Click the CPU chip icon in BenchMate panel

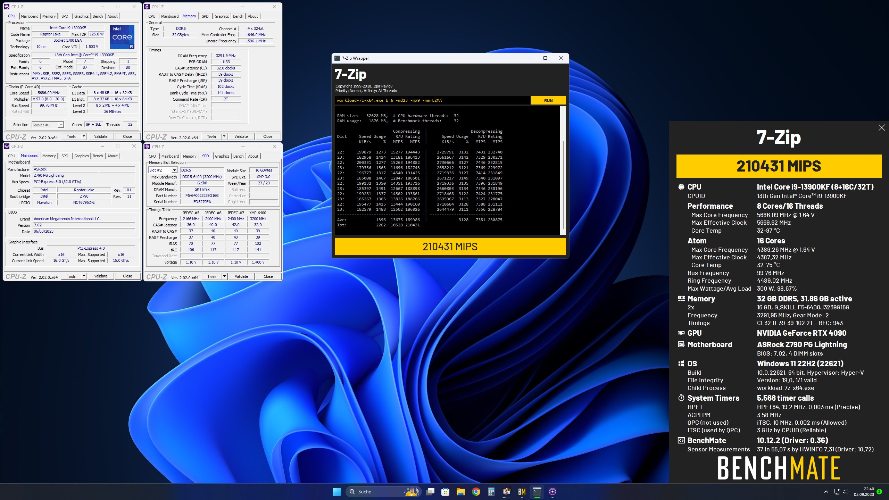coord(681,187)
